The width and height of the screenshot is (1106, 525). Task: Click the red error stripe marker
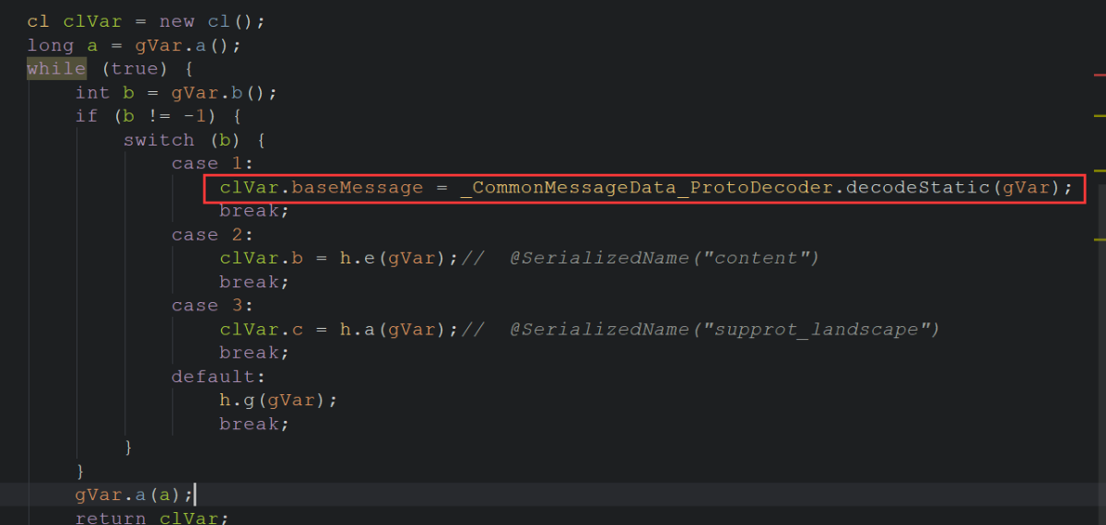pos(1099,73)
